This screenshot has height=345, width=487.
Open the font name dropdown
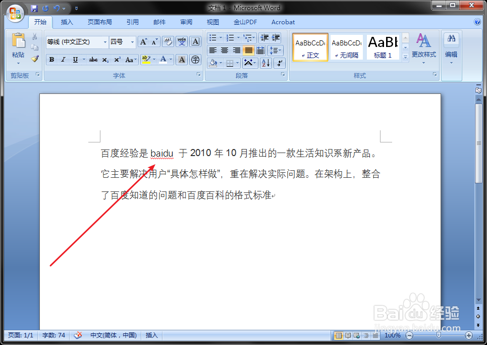tap(105, 42)
